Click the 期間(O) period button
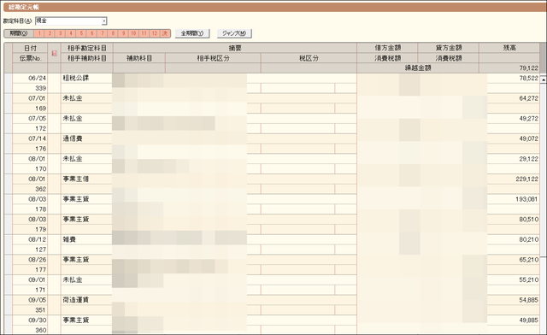Image resolution: width=547 pixels, height=335 pixels. (19, 33)
